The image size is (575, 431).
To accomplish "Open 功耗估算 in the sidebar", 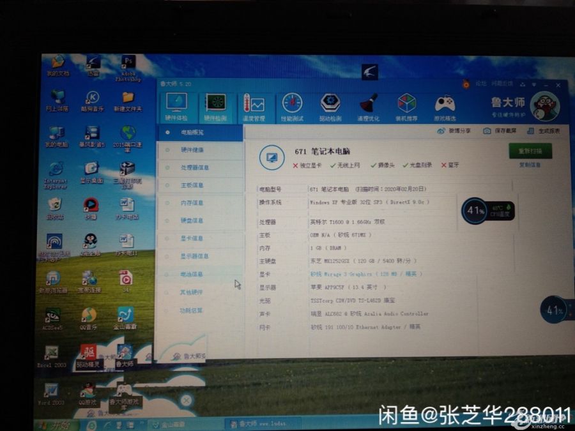I will pyautogui.click(x=200, y=310).
